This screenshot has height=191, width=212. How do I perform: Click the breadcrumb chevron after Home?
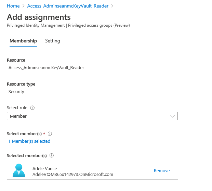pos(23,6)
